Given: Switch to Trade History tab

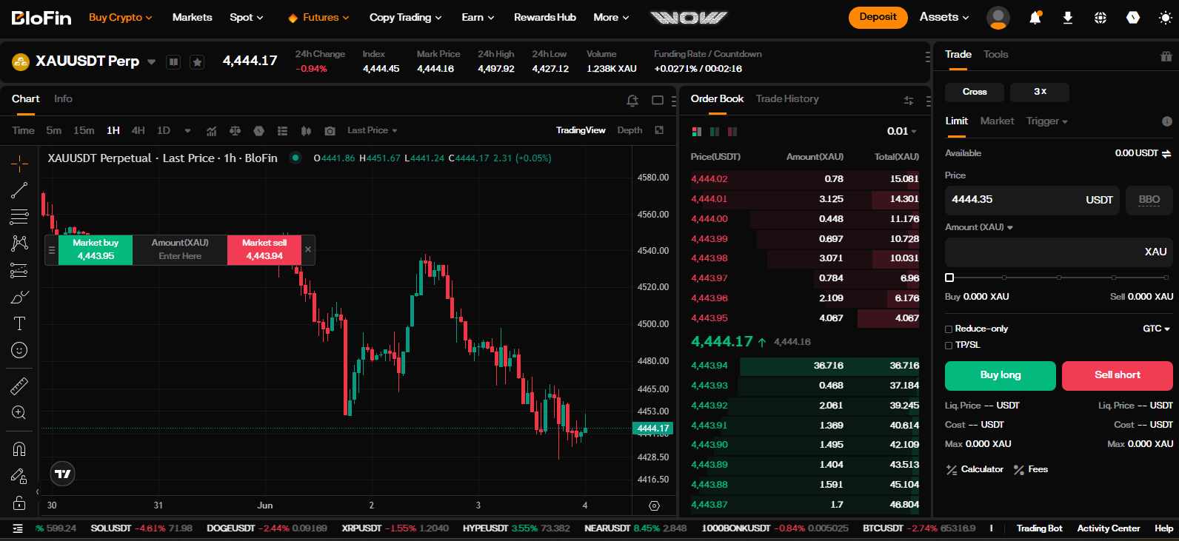Looking at the screenshot, I should click(787, 98).
